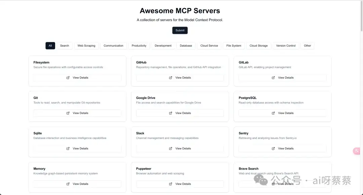View Details for Google Drive
363x195 pixels.
point(180,113)
